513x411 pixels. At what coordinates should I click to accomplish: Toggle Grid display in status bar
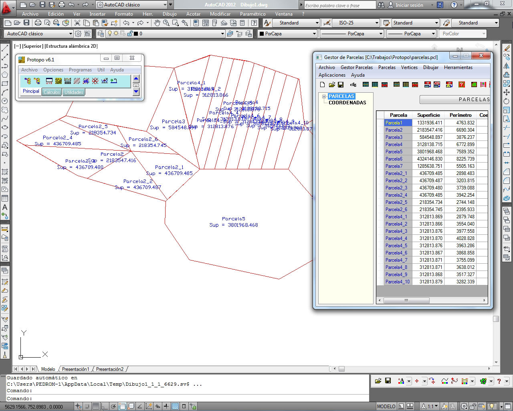96,407
